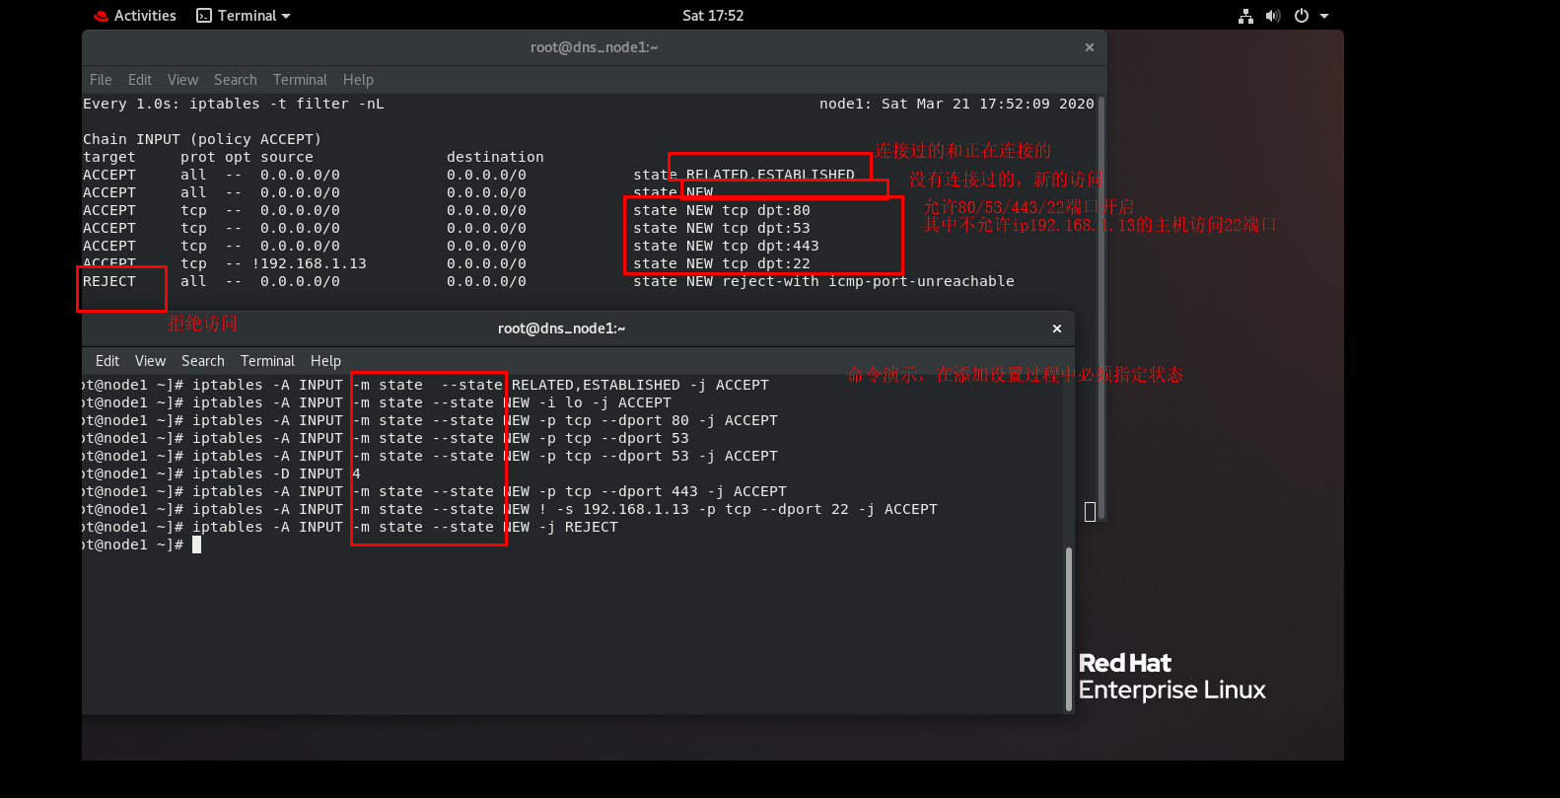This screenshot has width=1560, height=798.
Task: Click the terminal icon beside Terminal label
Action: click(204, 16)
